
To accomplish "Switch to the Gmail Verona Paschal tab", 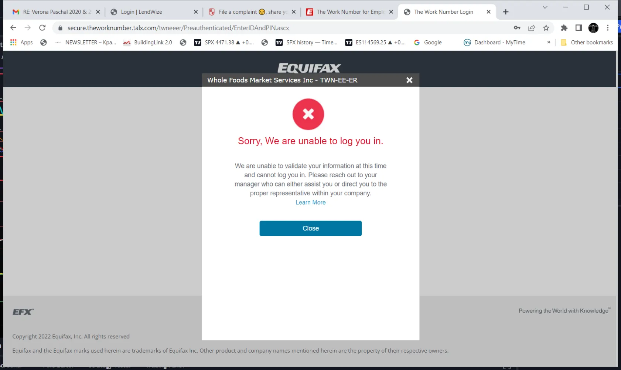I will 56,12.
